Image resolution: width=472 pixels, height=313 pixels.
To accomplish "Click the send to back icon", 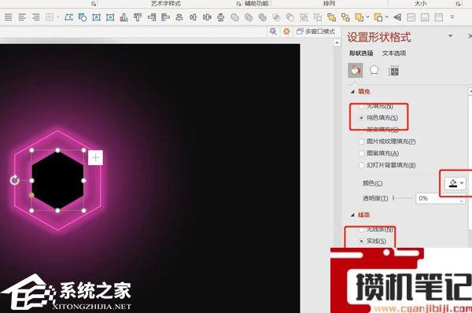I will coord(345,17).
